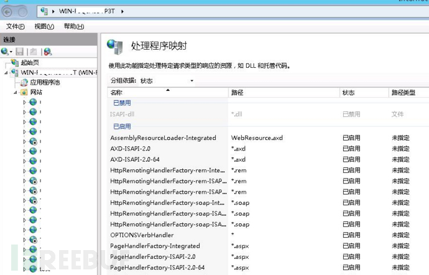This screenshot has height=275, width=429.
Task: Click the save floppy disk toolbar icon
Action: (19, 52)
